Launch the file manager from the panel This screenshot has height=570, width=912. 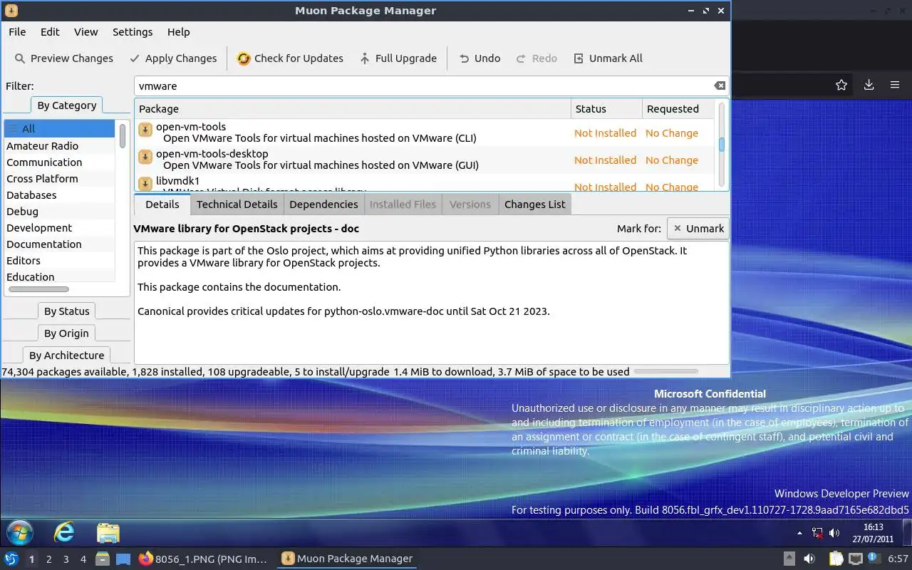(x=103, y=559)
